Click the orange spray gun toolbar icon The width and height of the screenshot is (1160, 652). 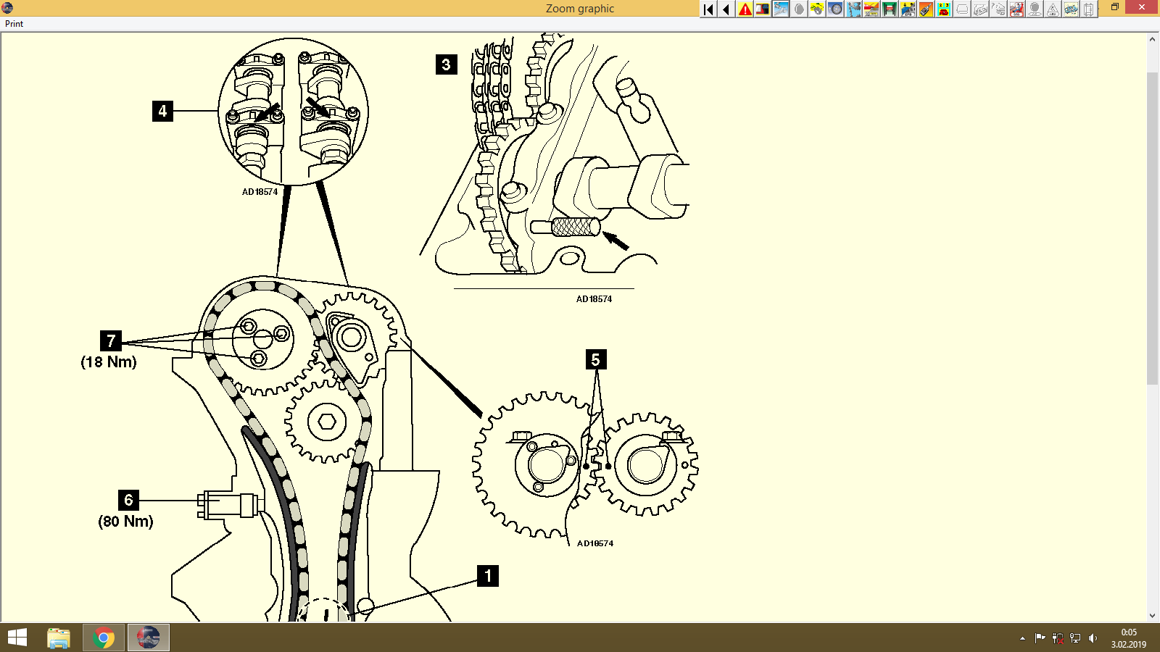coord(925,9)
